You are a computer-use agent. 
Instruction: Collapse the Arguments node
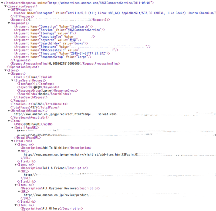[x=9, y=23]
